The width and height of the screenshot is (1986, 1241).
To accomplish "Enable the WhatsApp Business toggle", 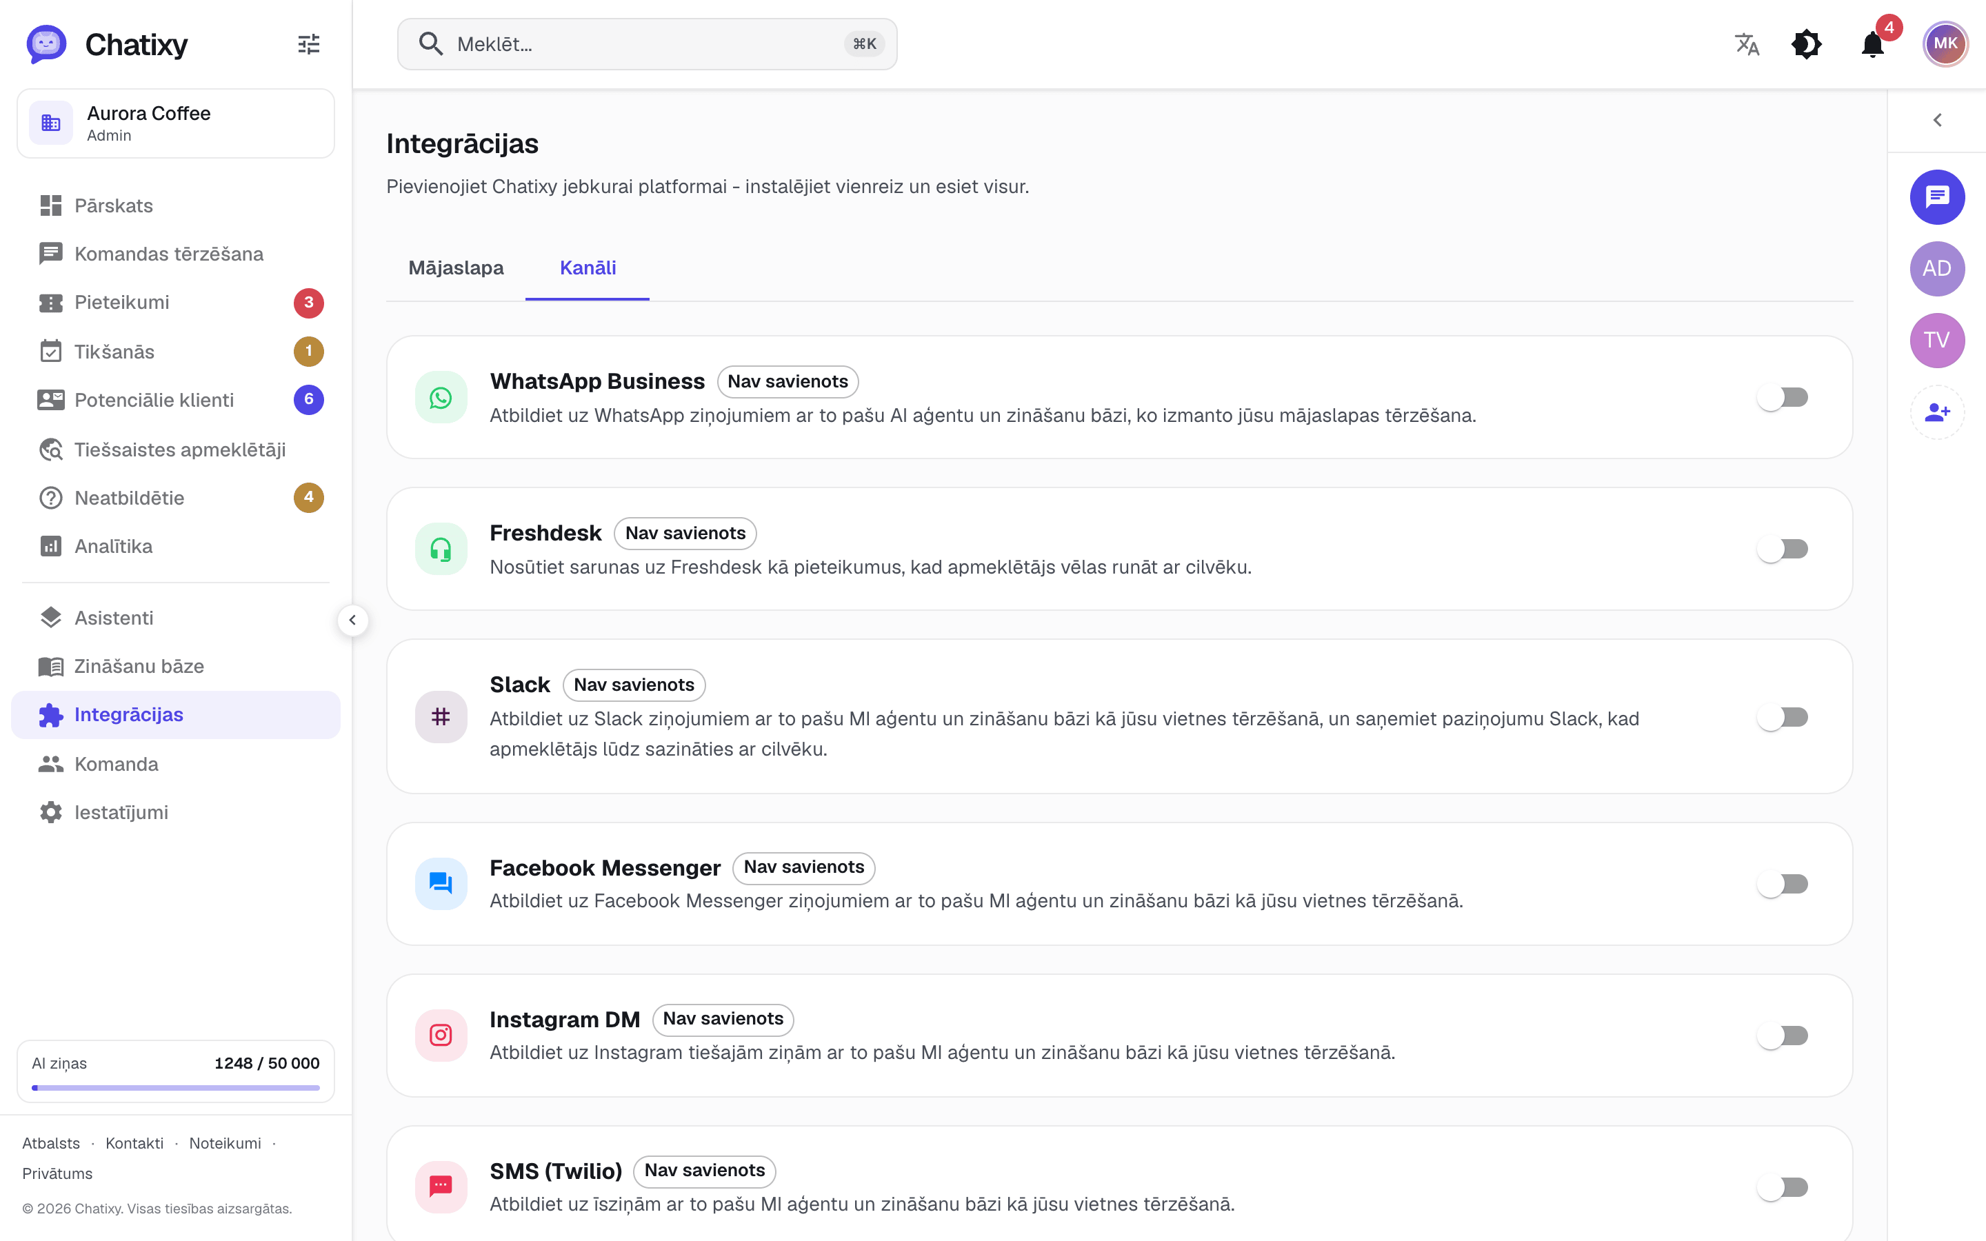I will (x=1783, y=398).
